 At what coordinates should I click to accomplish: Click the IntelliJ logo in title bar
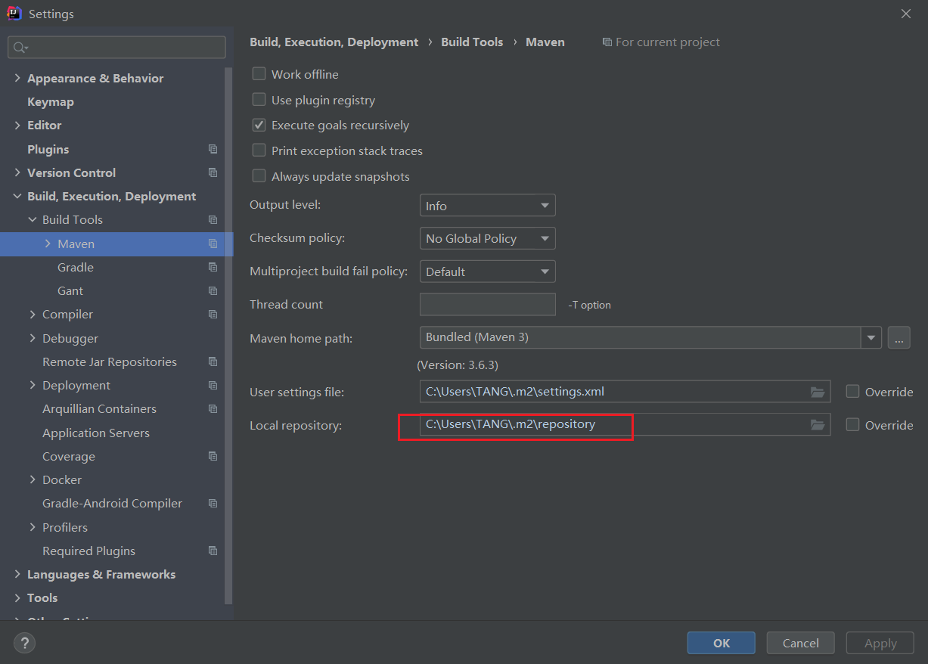(14, 14)
